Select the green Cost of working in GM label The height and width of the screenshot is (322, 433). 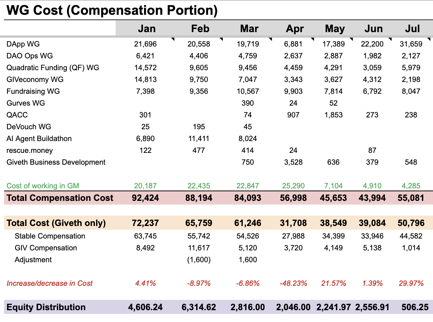pyautogui.click(x=43, y=186)
